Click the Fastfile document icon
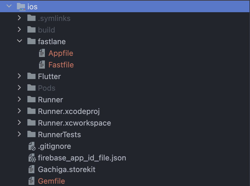250x186 pixels. [x=42, y=65]
